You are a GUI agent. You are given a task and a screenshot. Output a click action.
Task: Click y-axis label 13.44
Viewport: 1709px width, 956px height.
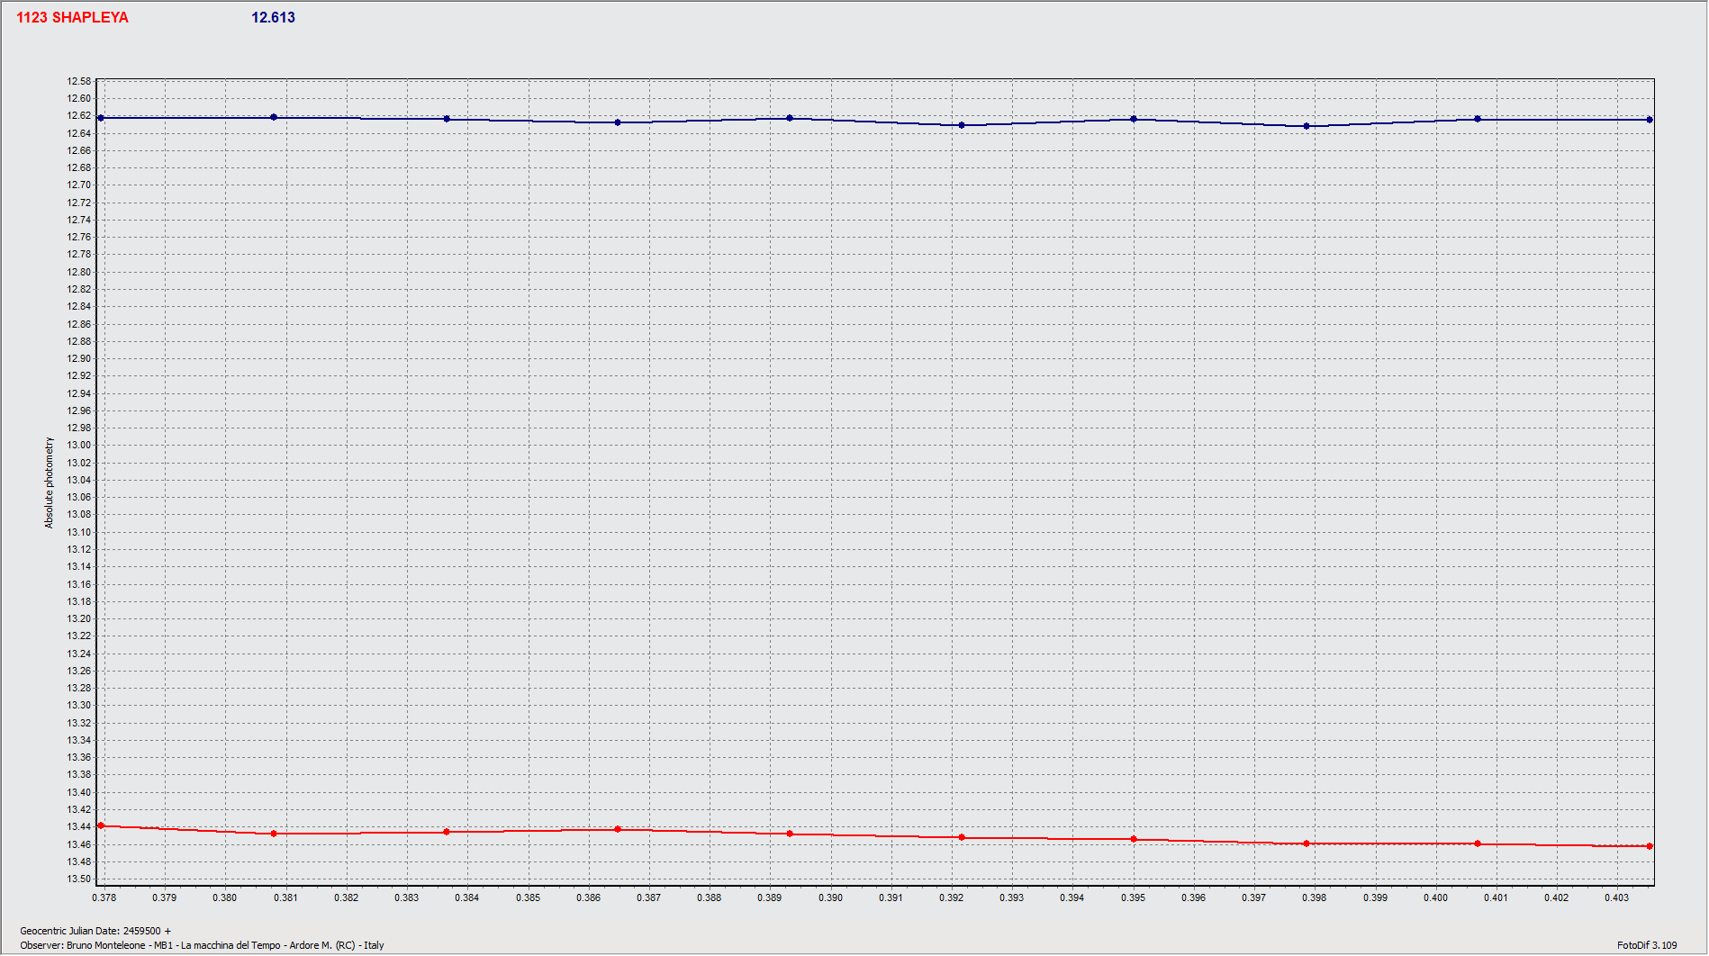[x=79, y=826]
